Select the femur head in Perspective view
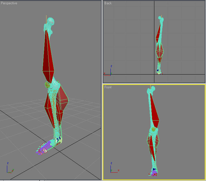This screenshot has height=181, width=206. (x=50, y=22)
